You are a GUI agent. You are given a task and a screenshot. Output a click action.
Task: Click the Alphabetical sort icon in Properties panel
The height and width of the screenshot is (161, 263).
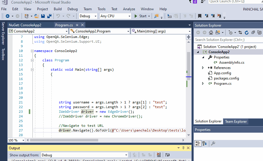[x=205, y=143]
